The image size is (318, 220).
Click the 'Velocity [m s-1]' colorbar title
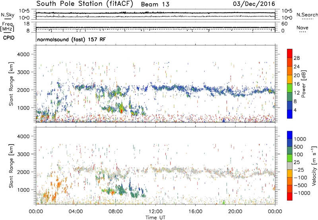click(314, 166)
